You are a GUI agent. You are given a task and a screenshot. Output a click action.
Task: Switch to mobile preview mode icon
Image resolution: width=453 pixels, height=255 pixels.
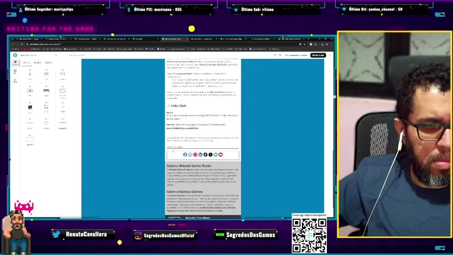point(280,55)
